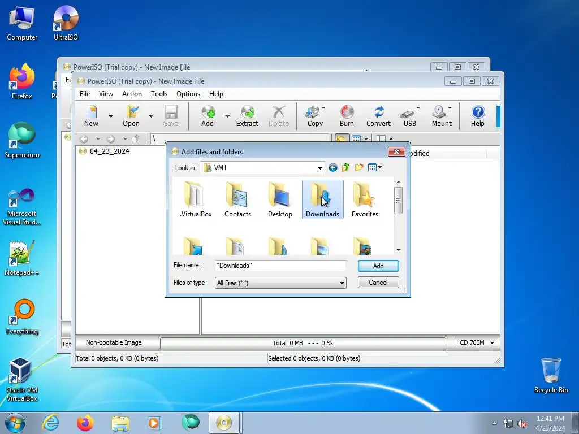Click Non-bootable Image status label
This screenshot has height=434, width=579.
[114, 343]
